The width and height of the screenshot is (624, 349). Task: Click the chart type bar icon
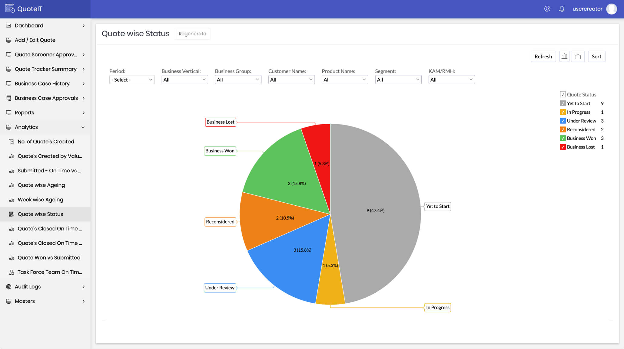564,56
